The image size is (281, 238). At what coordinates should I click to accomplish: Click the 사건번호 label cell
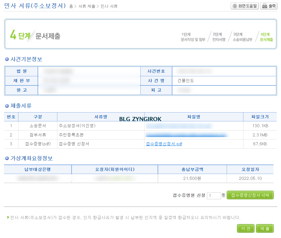click(x=156, y=71)
